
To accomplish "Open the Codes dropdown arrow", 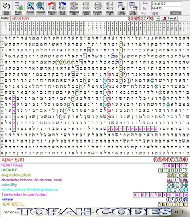I will pyautogui.click(x=158, y=18).
